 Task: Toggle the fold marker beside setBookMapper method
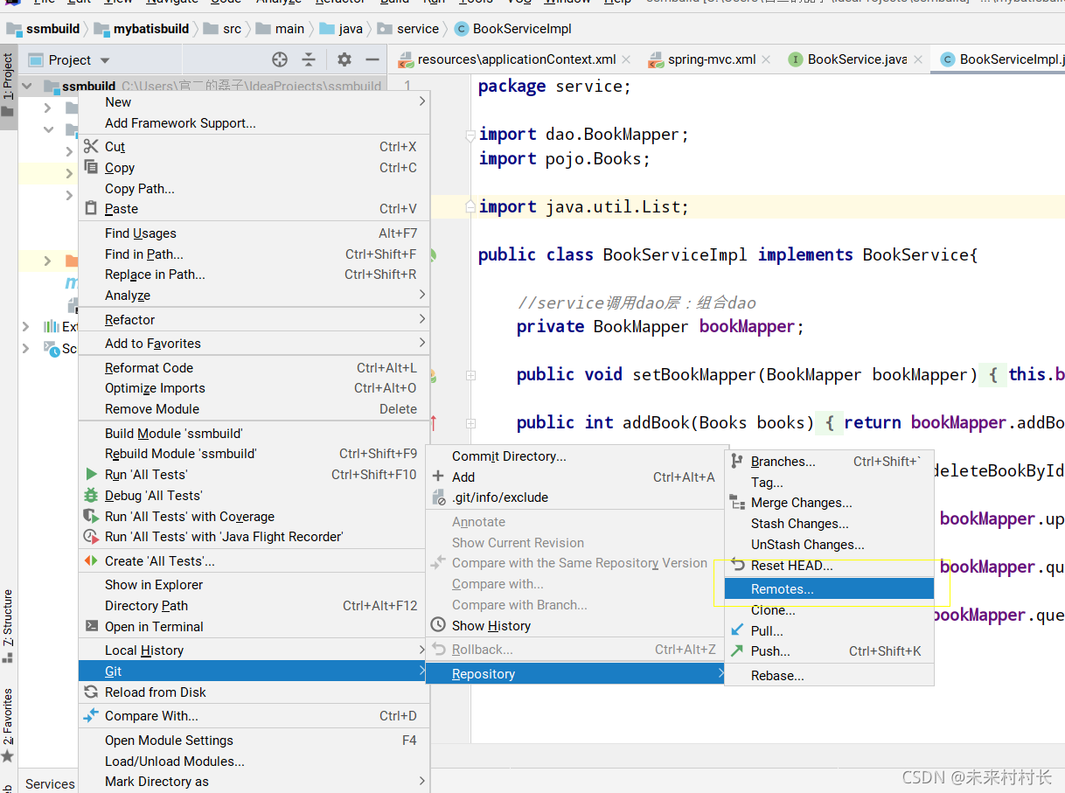pos(470,375)
